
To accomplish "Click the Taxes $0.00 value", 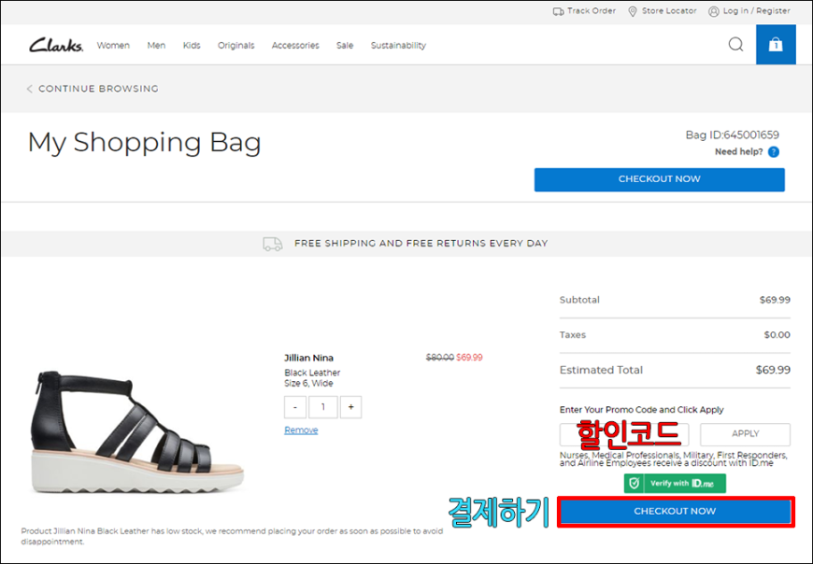I will (x=777, y=335).
